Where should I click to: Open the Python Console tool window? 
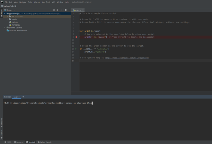tap(45, 142)
